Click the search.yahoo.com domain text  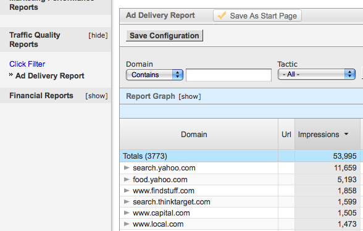pos(164,168)
